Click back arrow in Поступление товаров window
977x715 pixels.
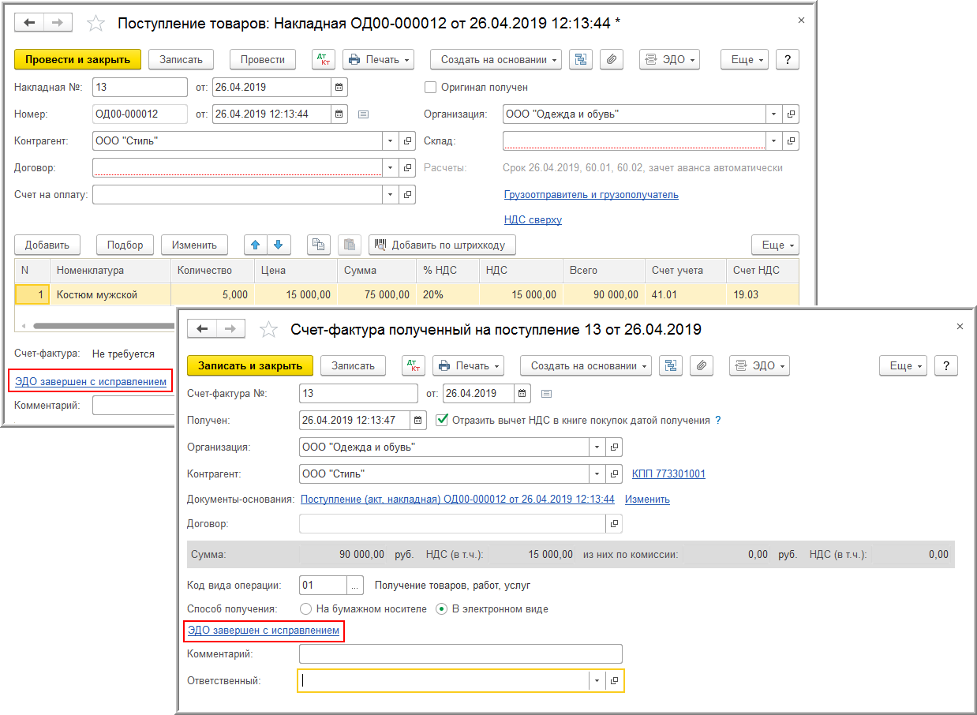[x=29, y=23]
